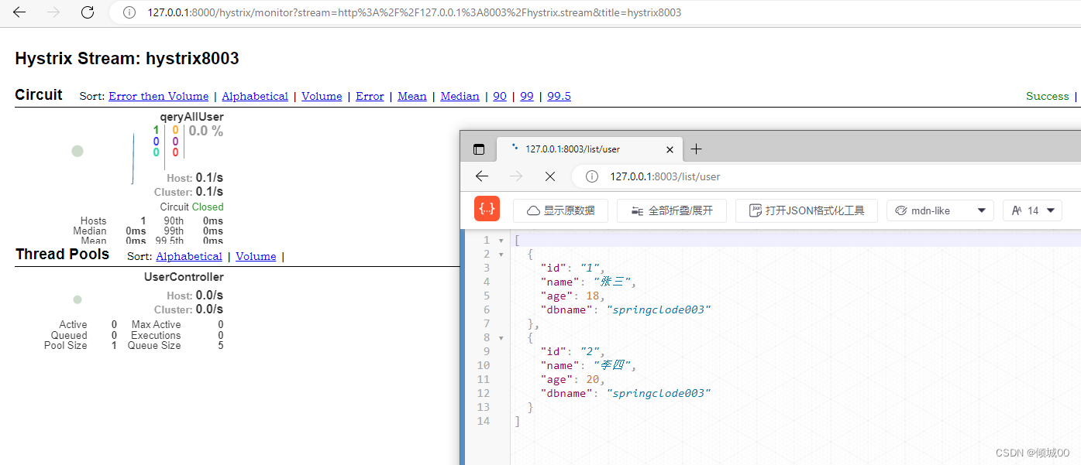1081x465 pixels.
Task: Sort thread pools by Volume
Action: (256, 256)
